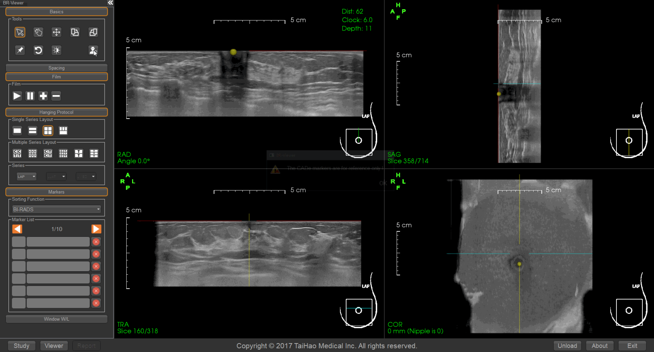Image resolution: width=654 pixels, height=352 pixels.
Task: Pause the film playback
Action: coord(30,96)
